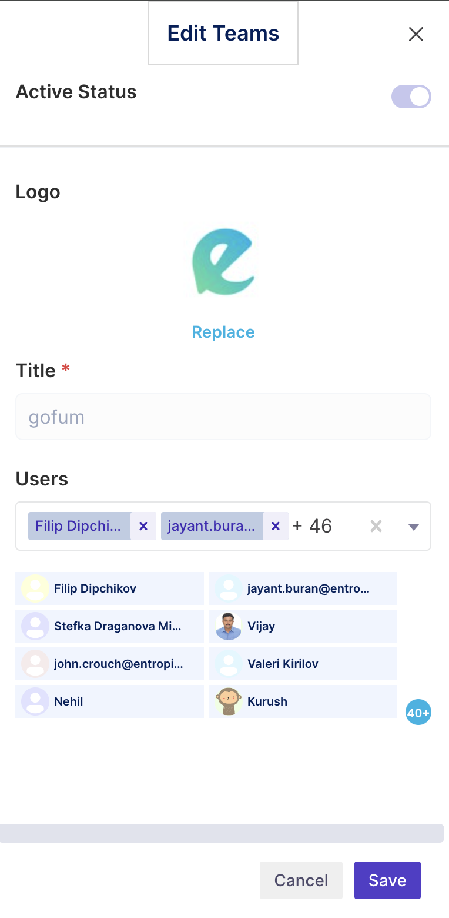Select Kurush's monkey avatar
Viewport: 449px width, 918px height.
click(229, 701)
